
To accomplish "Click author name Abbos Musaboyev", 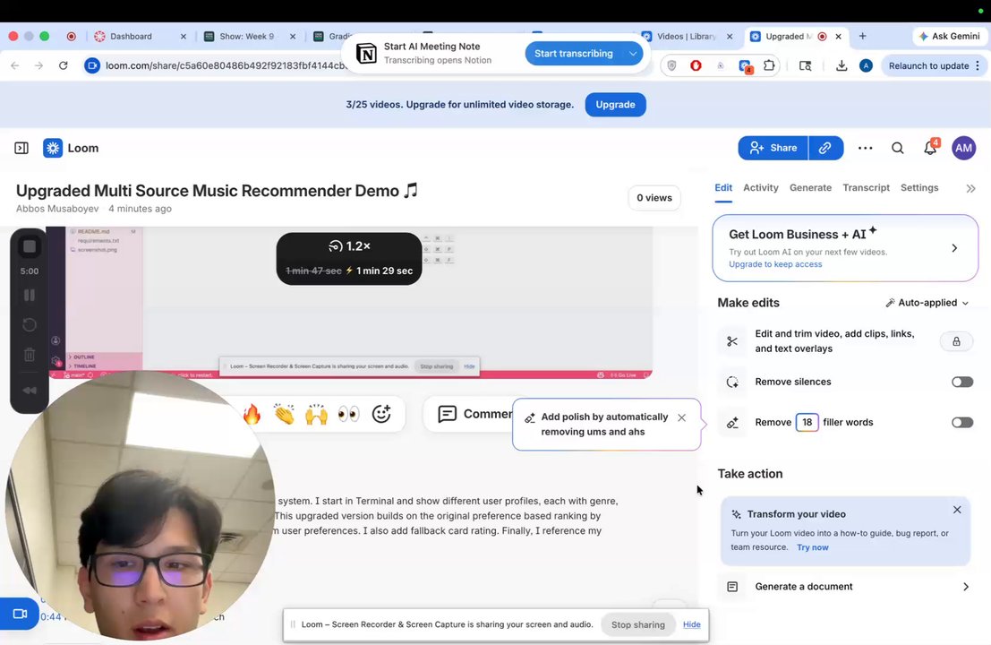I will click(x=57, y=209).
